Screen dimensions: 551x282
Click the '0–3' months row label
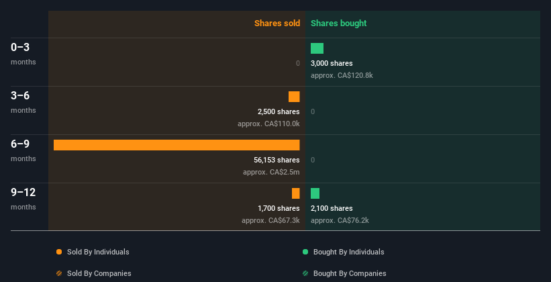[x=23, y=54]
